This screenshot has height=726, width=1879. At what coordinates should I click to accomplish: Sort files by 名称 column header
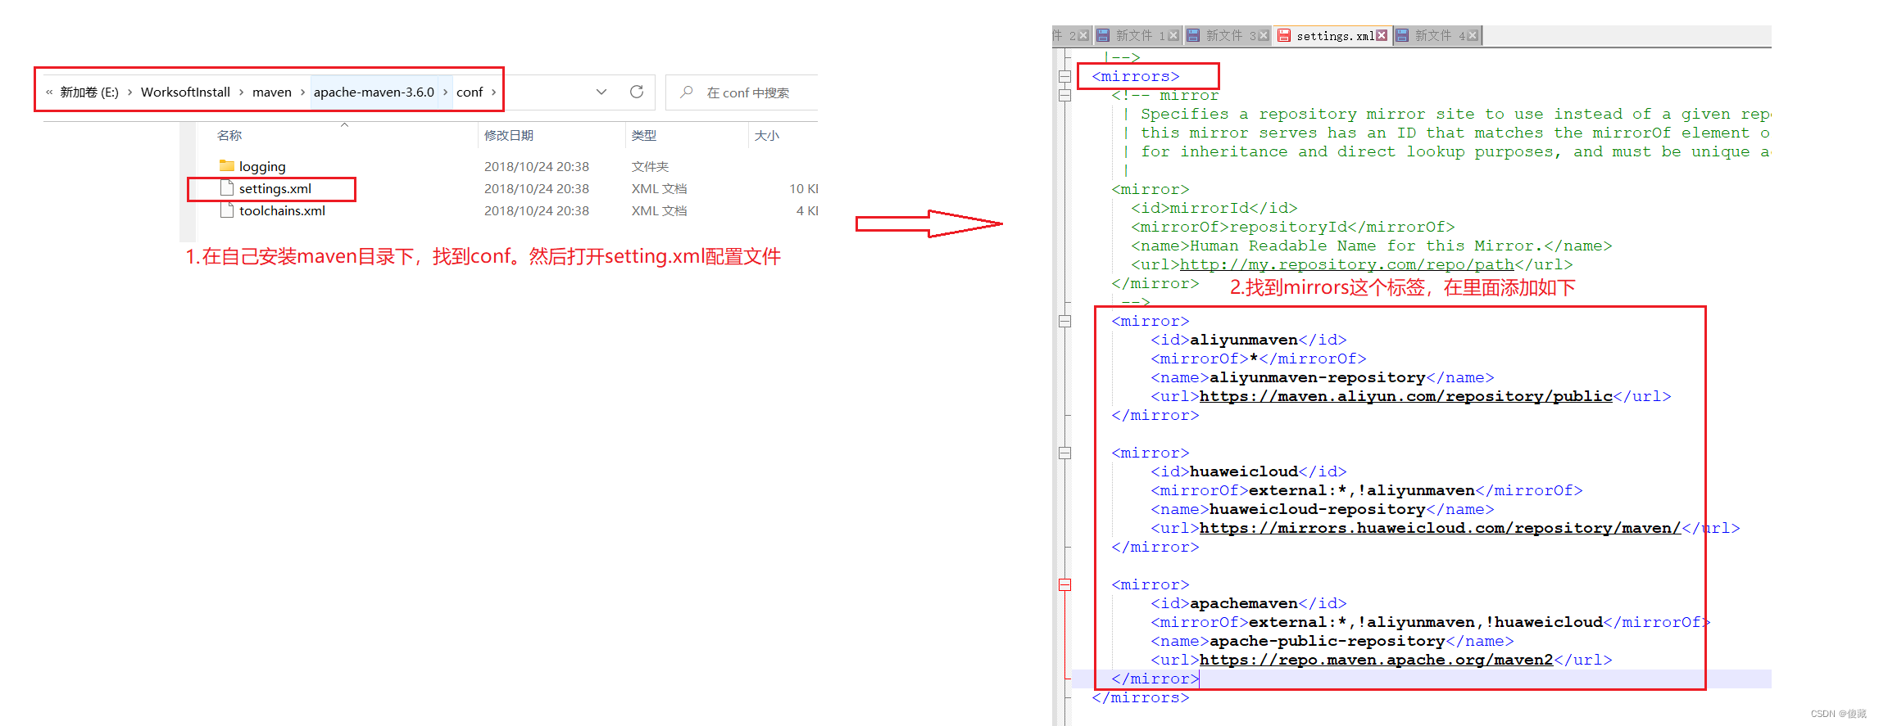pos(229,135)
